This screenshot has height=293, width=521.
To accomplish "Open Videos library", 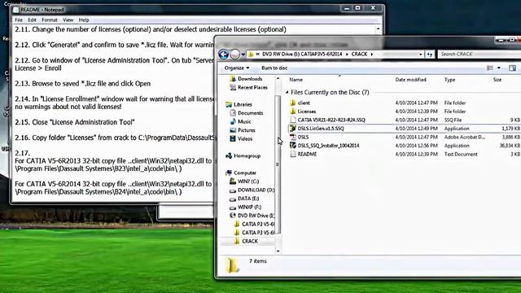I will [x=245, y=139].
